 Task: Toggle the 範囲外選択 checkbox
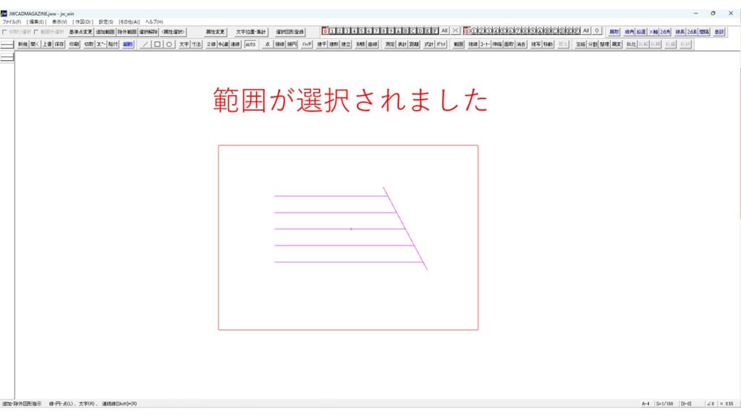coord(36,32)
